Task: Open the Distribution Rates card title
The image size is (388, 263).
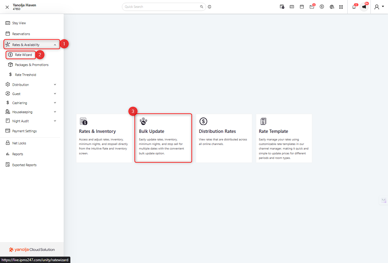Action: pos(217,131)
